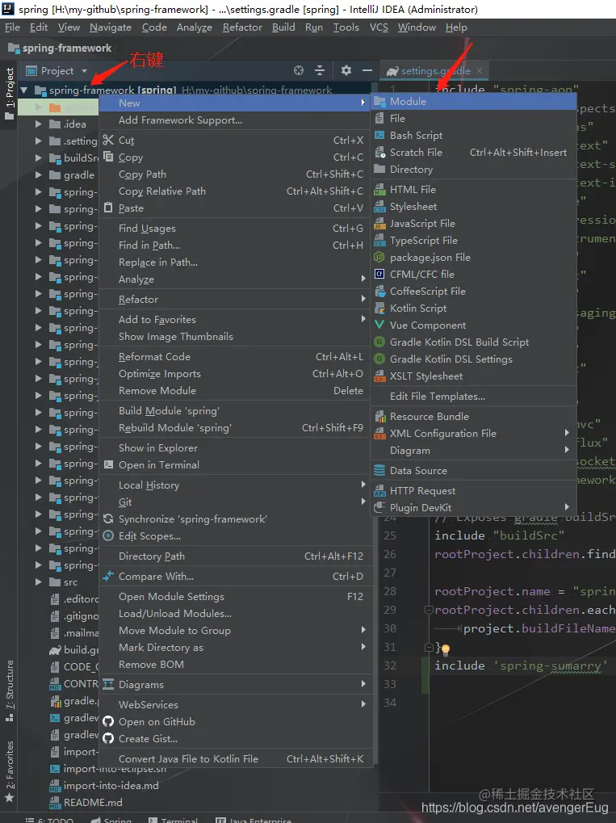Hide the Project tool window with minus icon
Image resolution: width=616 pixels, height=823 pixels.
click(x=367, y=70)
